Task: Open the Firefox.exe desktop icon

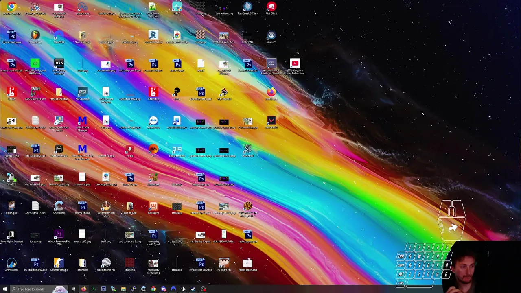Action: click(271, 92)
